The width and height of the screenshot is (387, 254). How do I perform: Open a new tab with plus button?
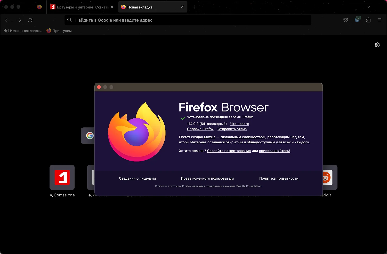(x=194, y=7)
